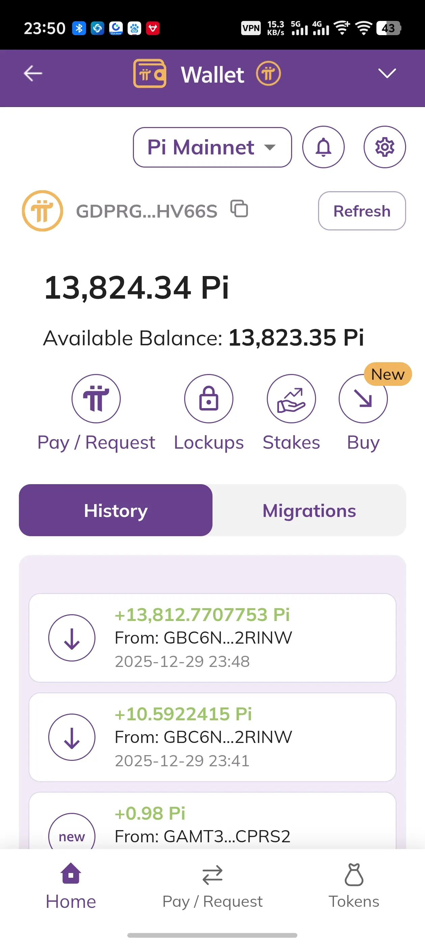Tap the Bluetooth status icon

click(79, 28)
